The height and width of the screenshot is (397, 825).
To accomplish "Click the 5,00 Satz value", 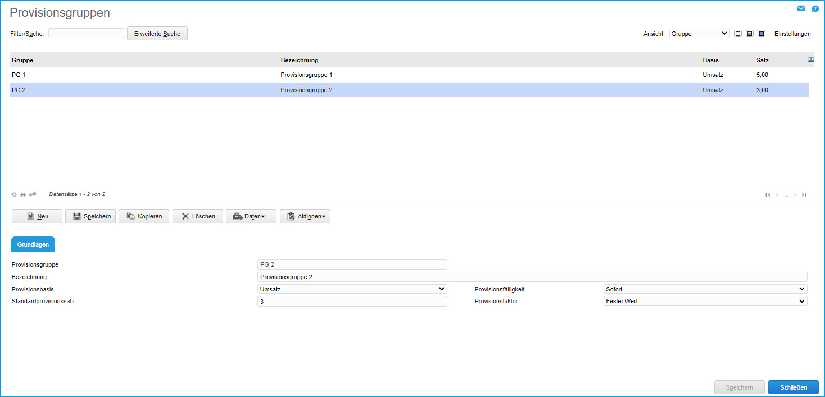I will point(763,75).
